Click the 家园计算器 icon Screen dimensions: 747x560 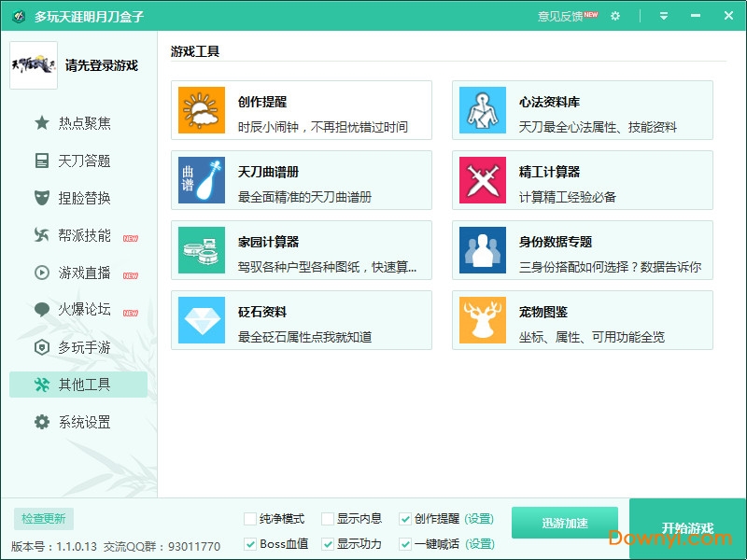coord(202,251)
